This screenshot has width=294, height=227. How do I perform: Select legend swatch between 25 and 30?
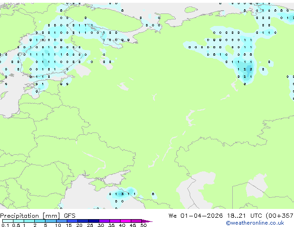pos(94,221)
